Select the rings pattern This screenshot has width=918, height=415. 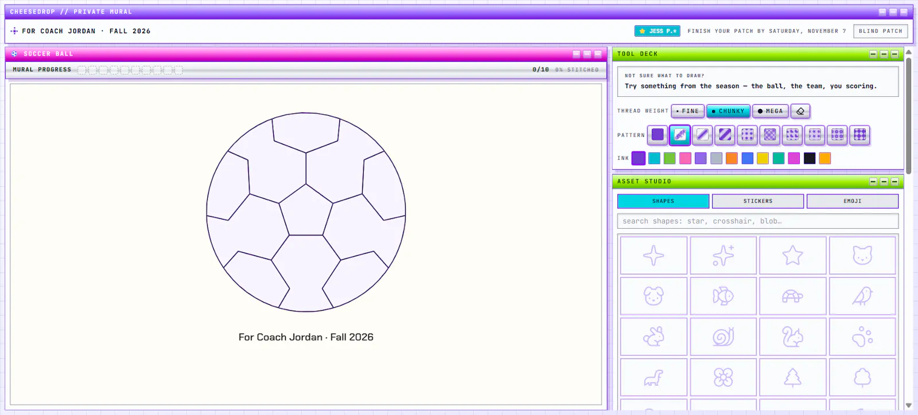(x=837, y=135)
